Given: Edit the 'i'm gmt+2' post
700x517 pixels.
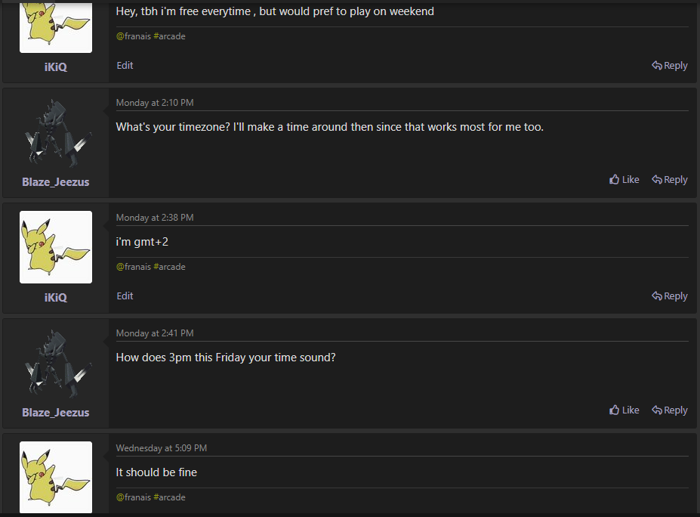Looking at the screenshot, I should pos(125,296).
